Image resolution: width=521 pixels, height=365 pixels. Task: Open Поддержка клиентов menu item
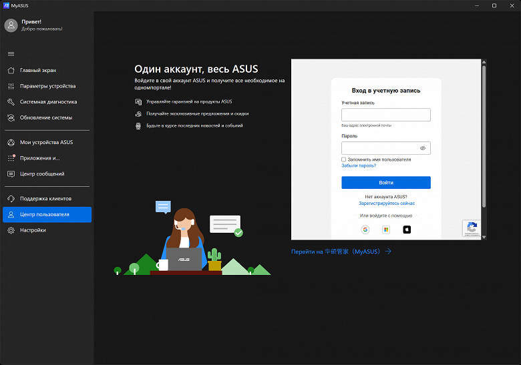tap(47, 199)
